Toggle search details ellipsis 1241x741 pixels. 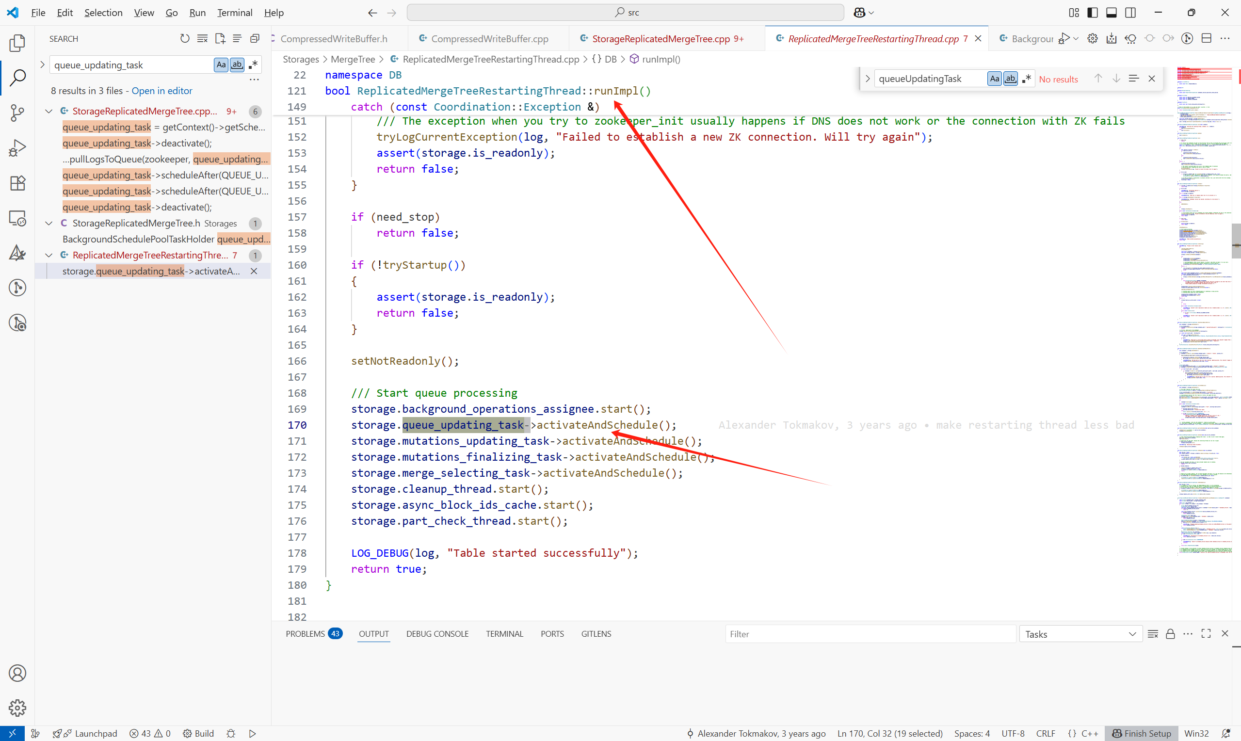click(254, 80)
